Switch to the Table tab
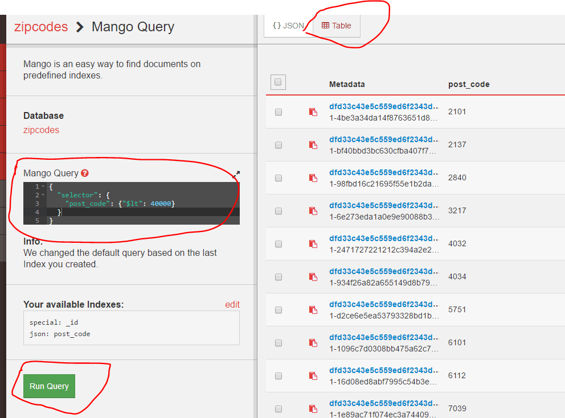Screen dimensions: 565x418 pyautogui.click(x=336, y=25)
